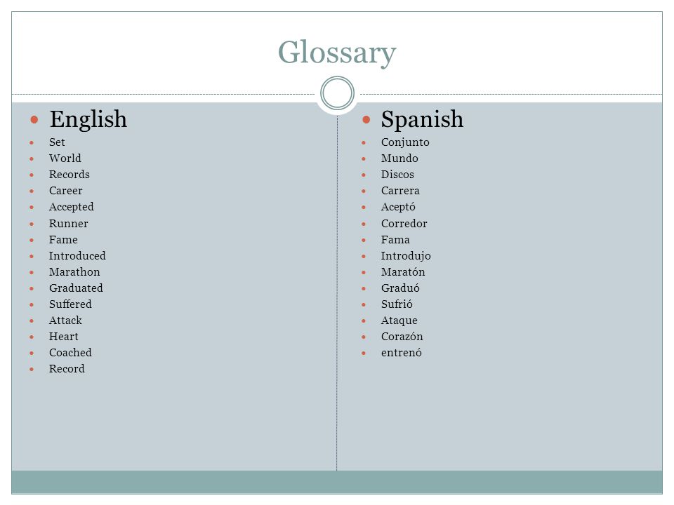674x505 pixels.
Task: Select the English column heading
Action: (x=88, y=119)
